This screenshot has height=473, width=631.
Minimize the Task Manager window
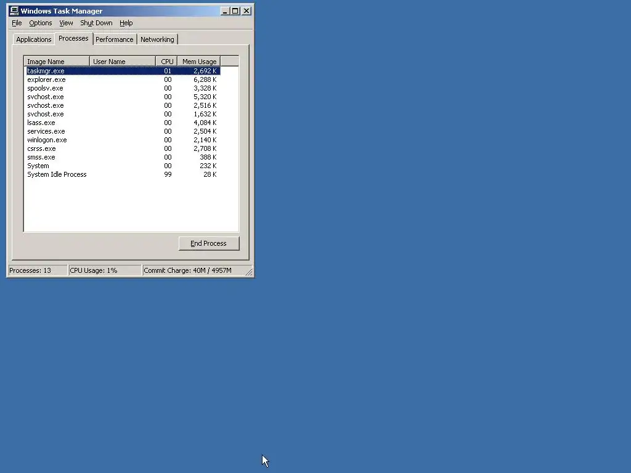click(x=225, y=11)
